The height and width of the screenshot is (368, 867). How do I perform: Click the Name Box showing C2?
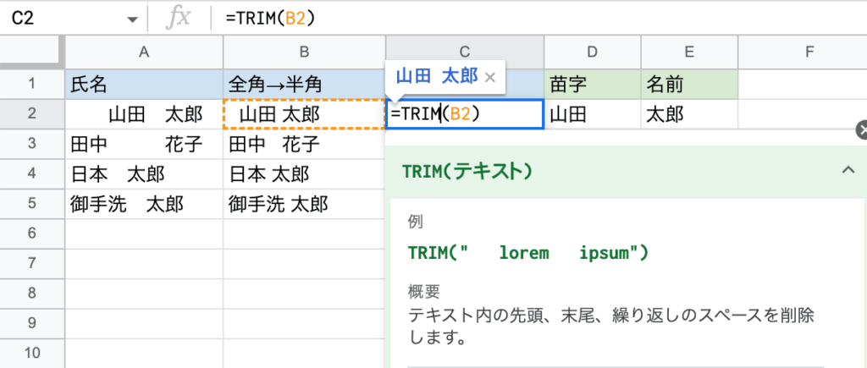click(x=59, y=19)
